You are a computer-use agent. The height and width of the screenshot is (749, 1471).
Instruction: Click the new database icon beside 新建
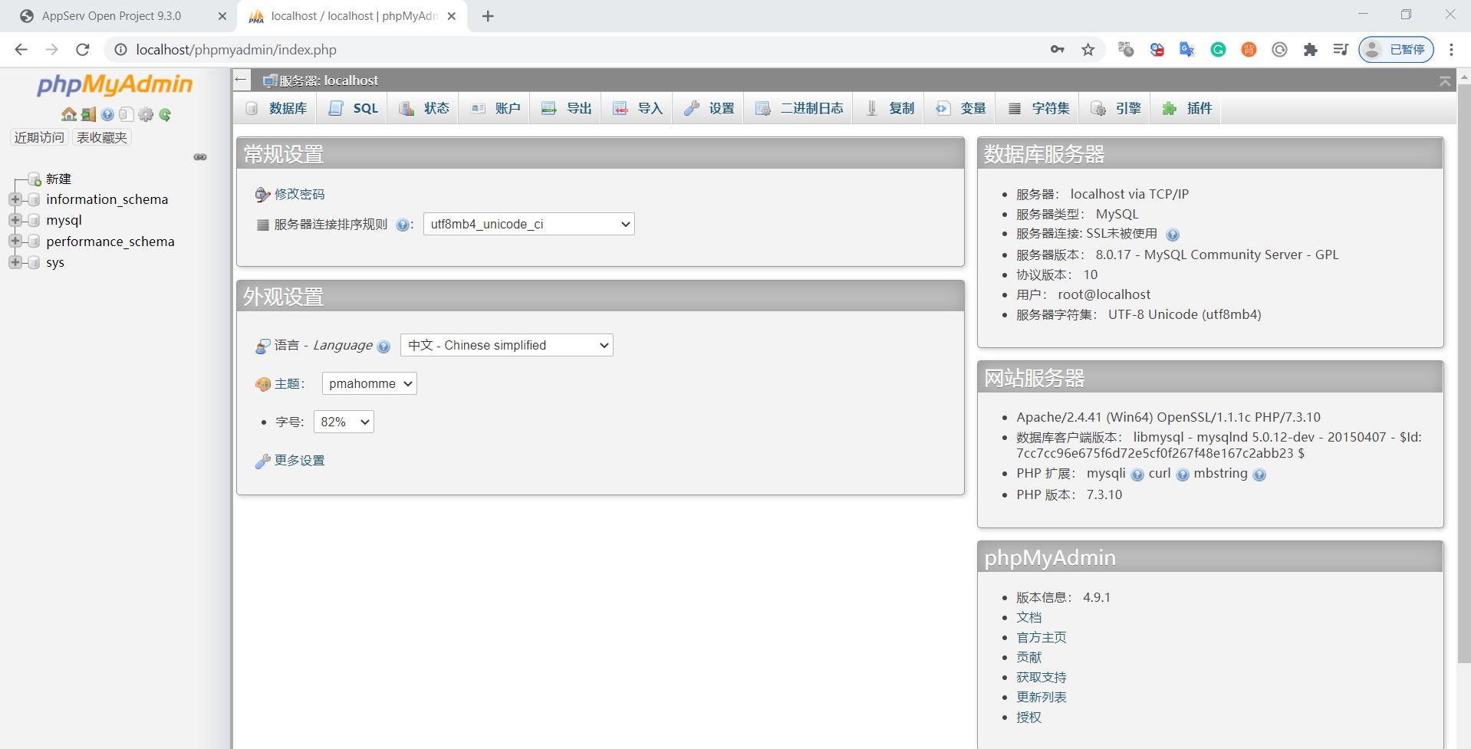(35, 179)
